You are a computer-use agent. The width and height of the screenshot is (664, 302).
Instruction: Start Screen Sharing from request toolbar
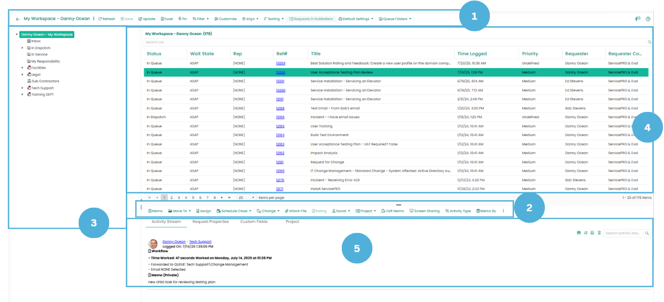click(x=424, y=211)
